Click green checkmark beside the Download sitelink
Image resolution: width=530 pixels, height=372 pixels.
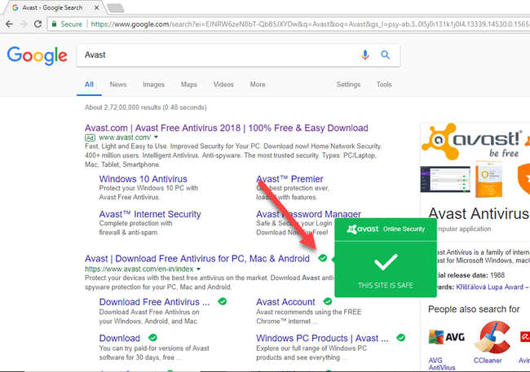pos(152,338)
